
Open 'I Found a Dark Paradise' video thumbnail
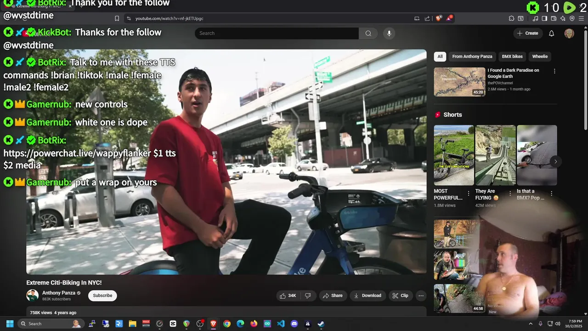pyautogui.click(x=459, y=82)
